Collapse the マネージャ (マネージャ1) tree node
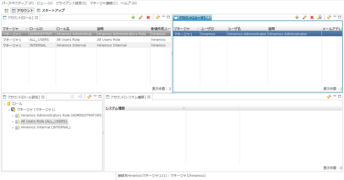Viewport: 344px width, 180px height. coord(9,110)
